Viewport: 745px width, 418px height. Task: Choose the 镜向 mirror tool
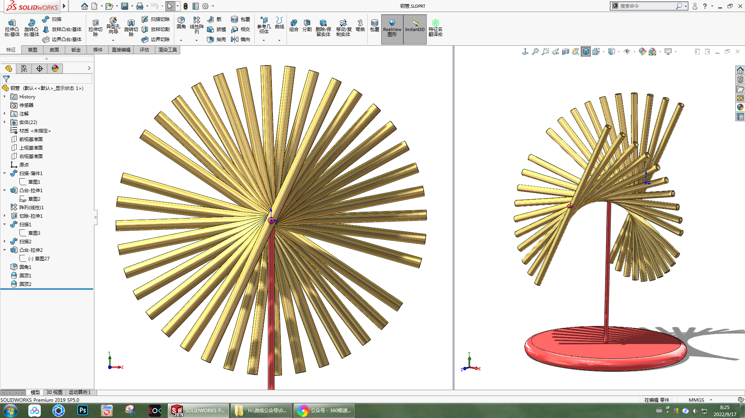pos(241,39)
